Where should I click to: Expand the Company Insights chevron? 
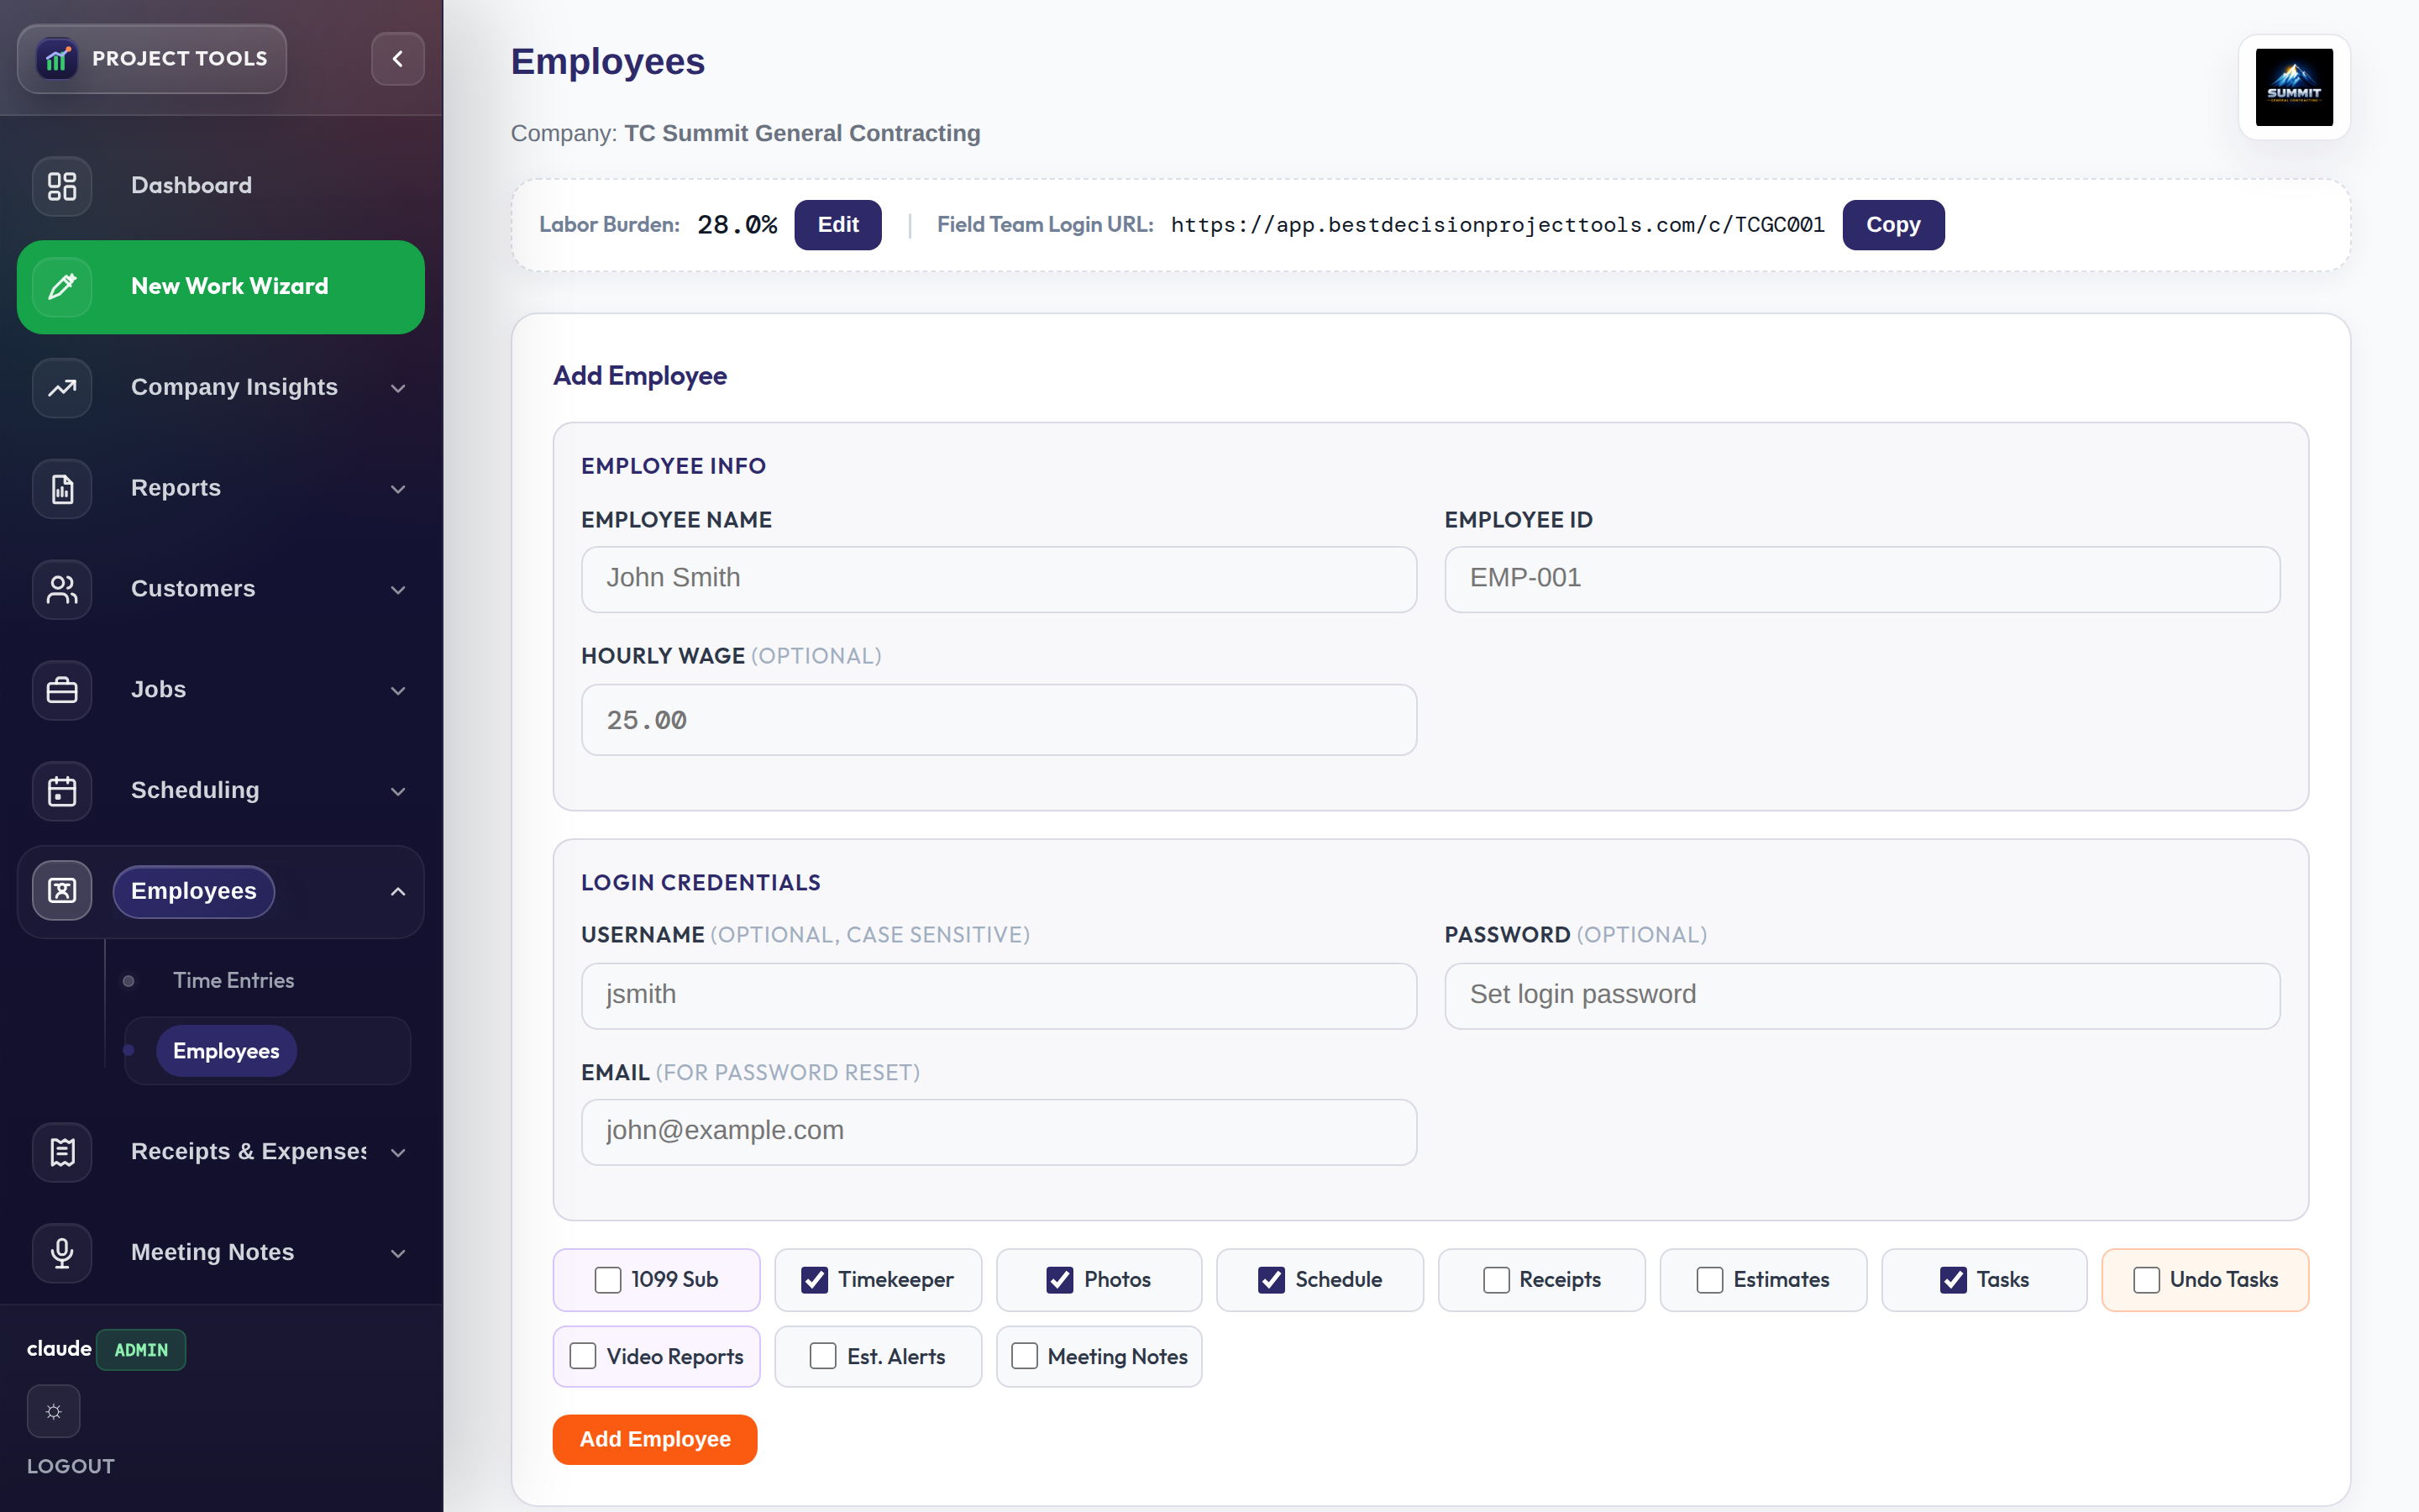pos(398,388)
